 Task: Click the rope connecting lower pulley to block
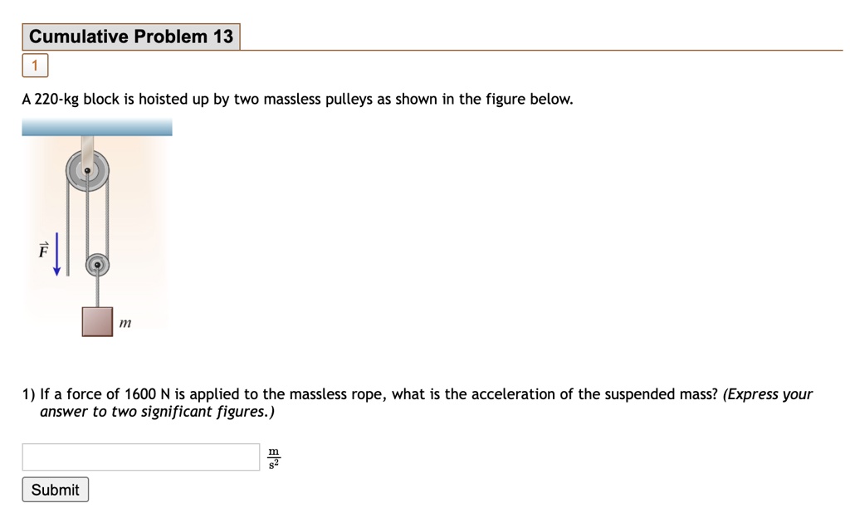[97, 292]
